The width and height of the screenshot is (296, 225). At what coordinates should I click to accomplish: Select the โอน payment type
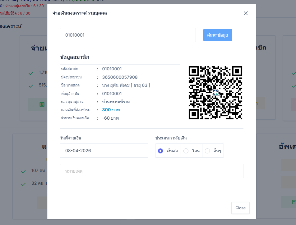186,151
